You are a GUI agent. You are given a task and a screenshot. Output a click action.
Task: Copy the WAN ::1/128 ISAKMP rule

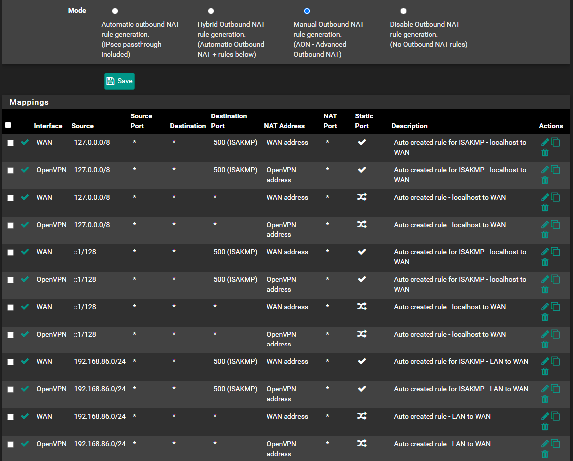556,252
